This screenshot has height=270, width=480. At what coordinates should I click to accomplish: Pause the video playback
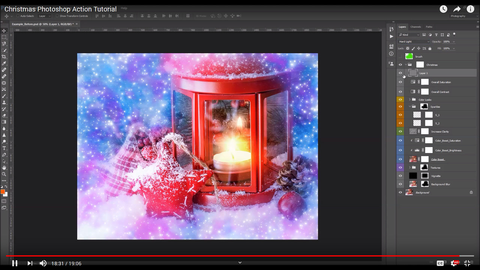click(x=15, y=263)
